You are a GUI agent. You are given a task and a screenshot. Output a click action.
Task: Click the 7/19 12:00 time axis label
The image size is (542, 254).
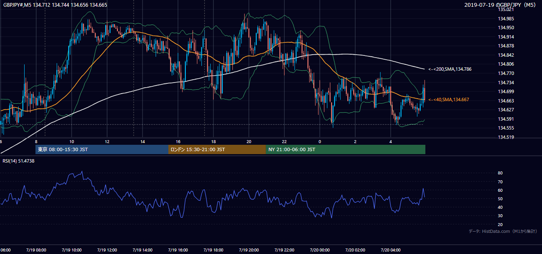point(107,250)
